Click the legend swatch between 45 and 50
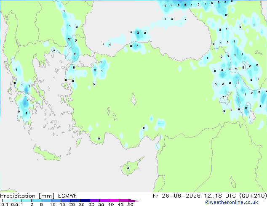The width and height of the screenshot is (267, 206). pos(124,201)
